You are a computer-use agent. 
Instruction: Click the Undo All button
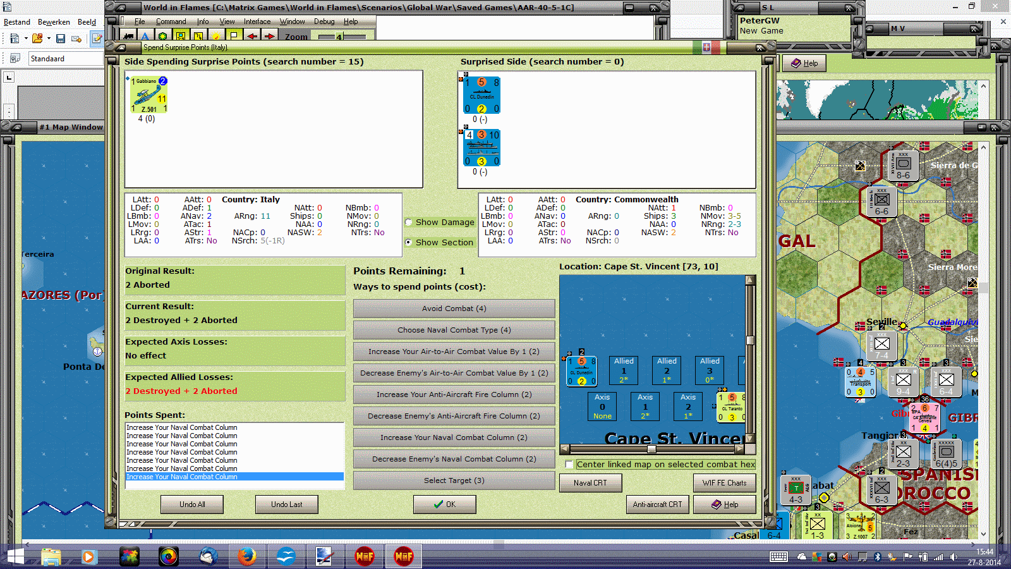(192, 505)
